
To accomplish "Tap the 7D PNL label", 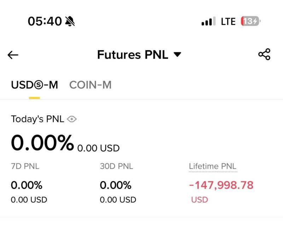I will [x=25, y=166].
